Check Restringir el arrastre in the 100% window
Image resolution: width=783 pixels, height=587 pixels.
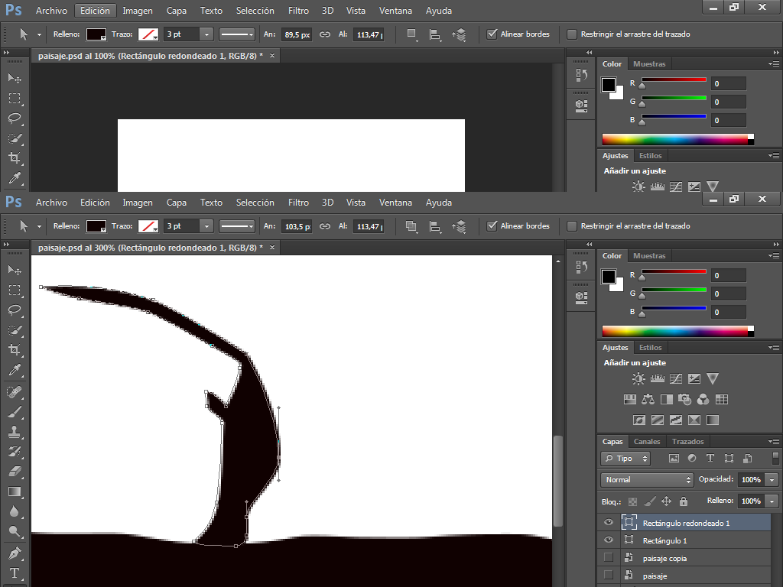[x=572, y=34]
